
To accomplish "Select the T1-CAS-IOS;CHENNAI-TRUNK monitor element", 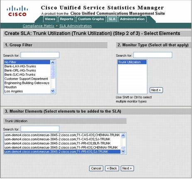I will (x=62, y=135).
